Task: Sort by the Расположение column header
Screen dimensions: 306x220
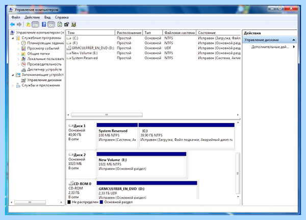Action: pos(129,33)
